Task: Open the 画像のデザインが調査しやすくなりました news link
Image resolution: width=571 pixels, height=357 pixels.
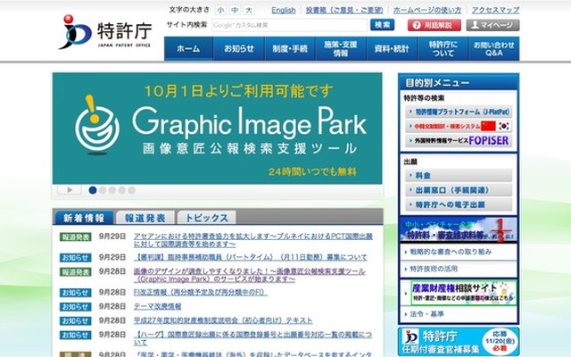Action: click(x=250, y=275)
